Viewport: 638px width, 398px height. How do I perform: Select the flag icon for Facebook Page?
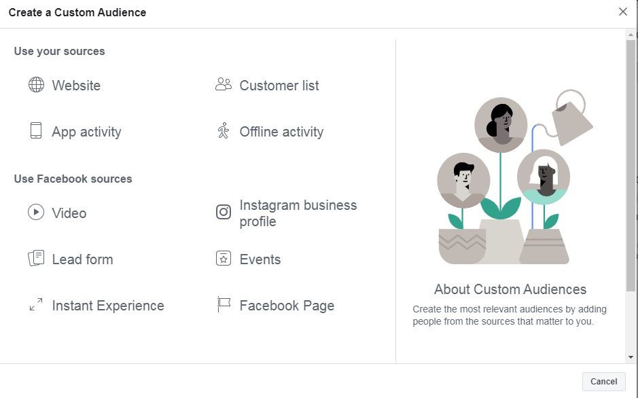pyautogui.click(x=224, y=305)
